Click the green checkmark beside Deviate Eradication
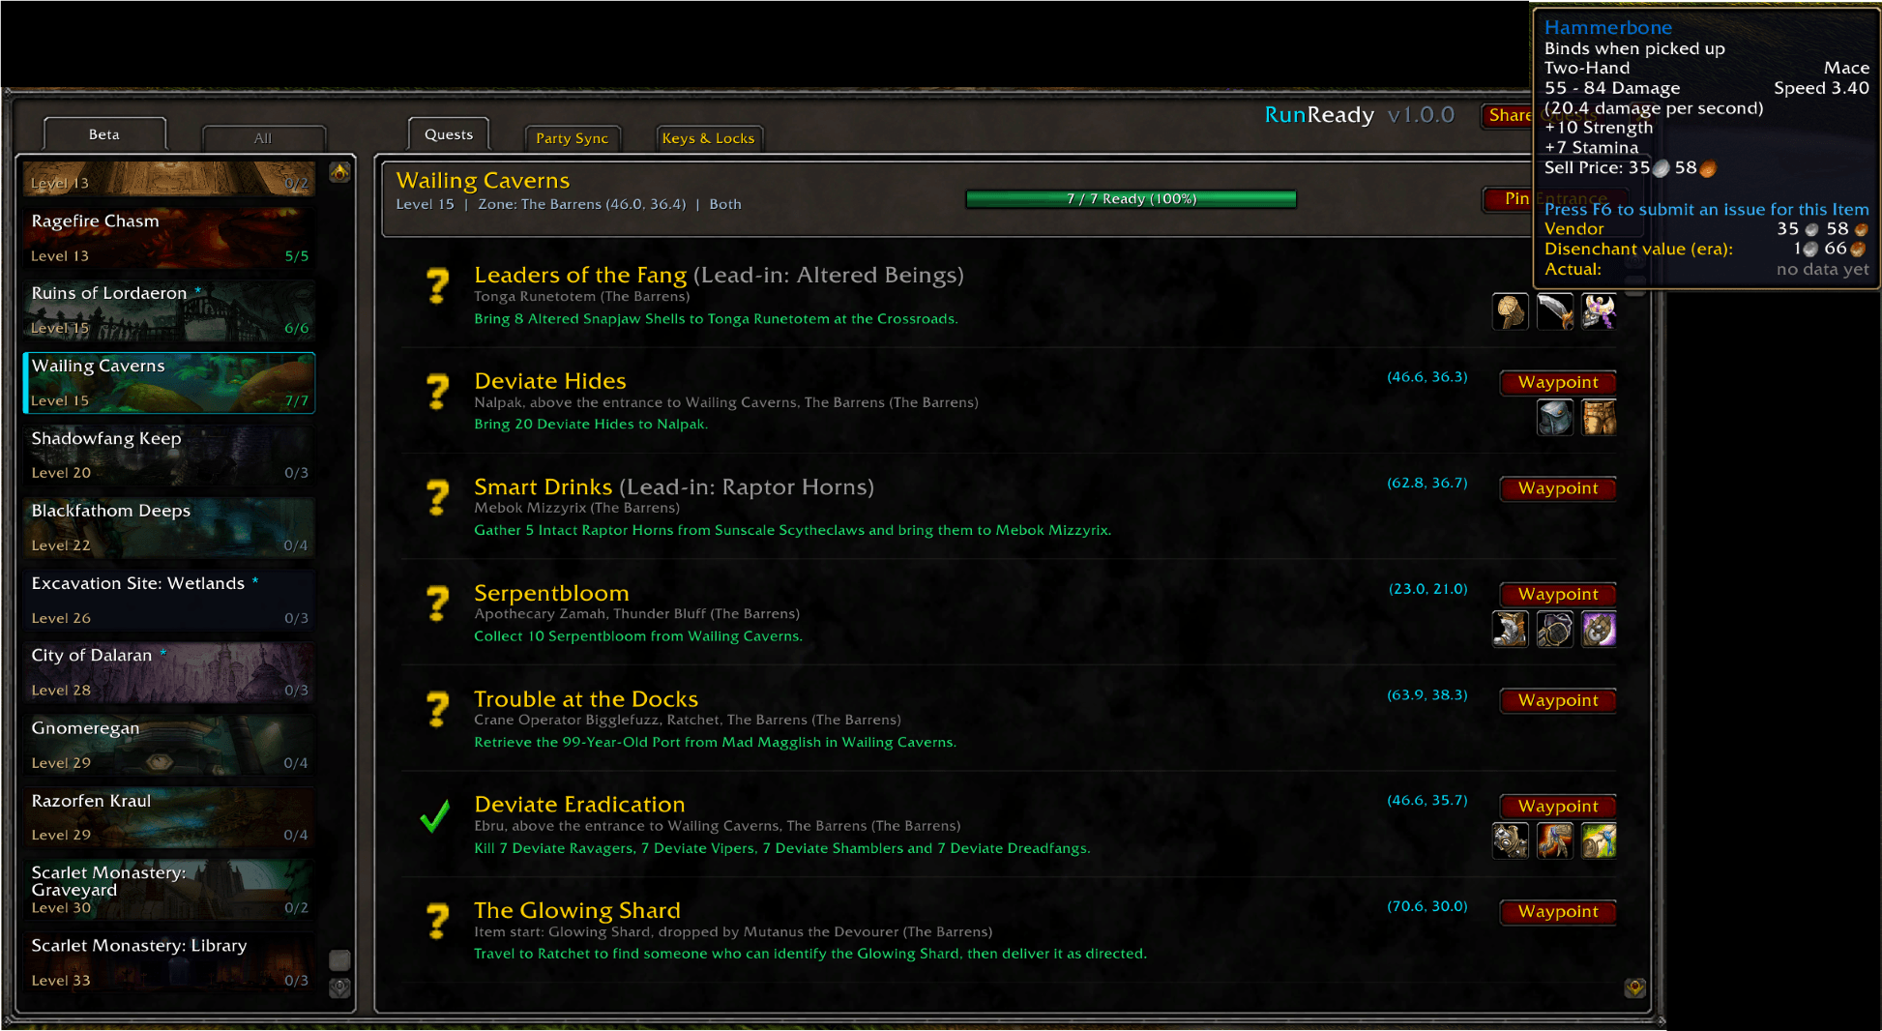1882x1031 pixels. 436,817
